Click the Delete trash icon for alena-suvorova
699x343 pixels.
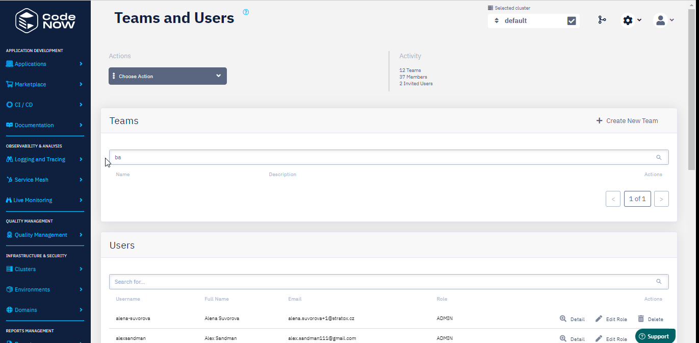point(641,318)
